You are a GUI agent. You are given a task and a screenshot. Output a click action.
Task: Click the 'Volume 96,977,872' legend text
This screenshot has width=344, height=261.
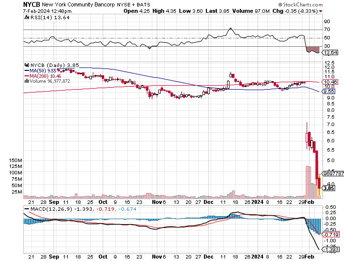pyautogui.click(x=50, y=81)
